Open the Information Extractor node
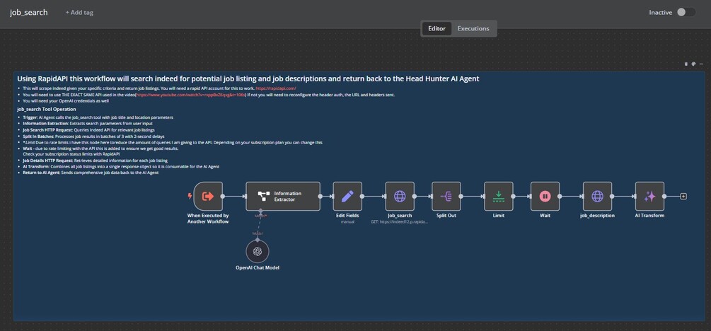Image resolution: width=711 pixels, height=331 pixels. tap(283, 197)
